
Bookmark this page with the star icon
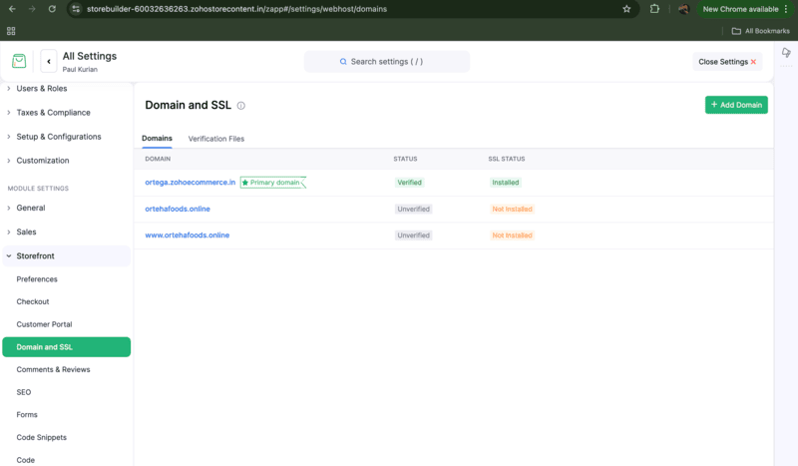pos(626,9)
